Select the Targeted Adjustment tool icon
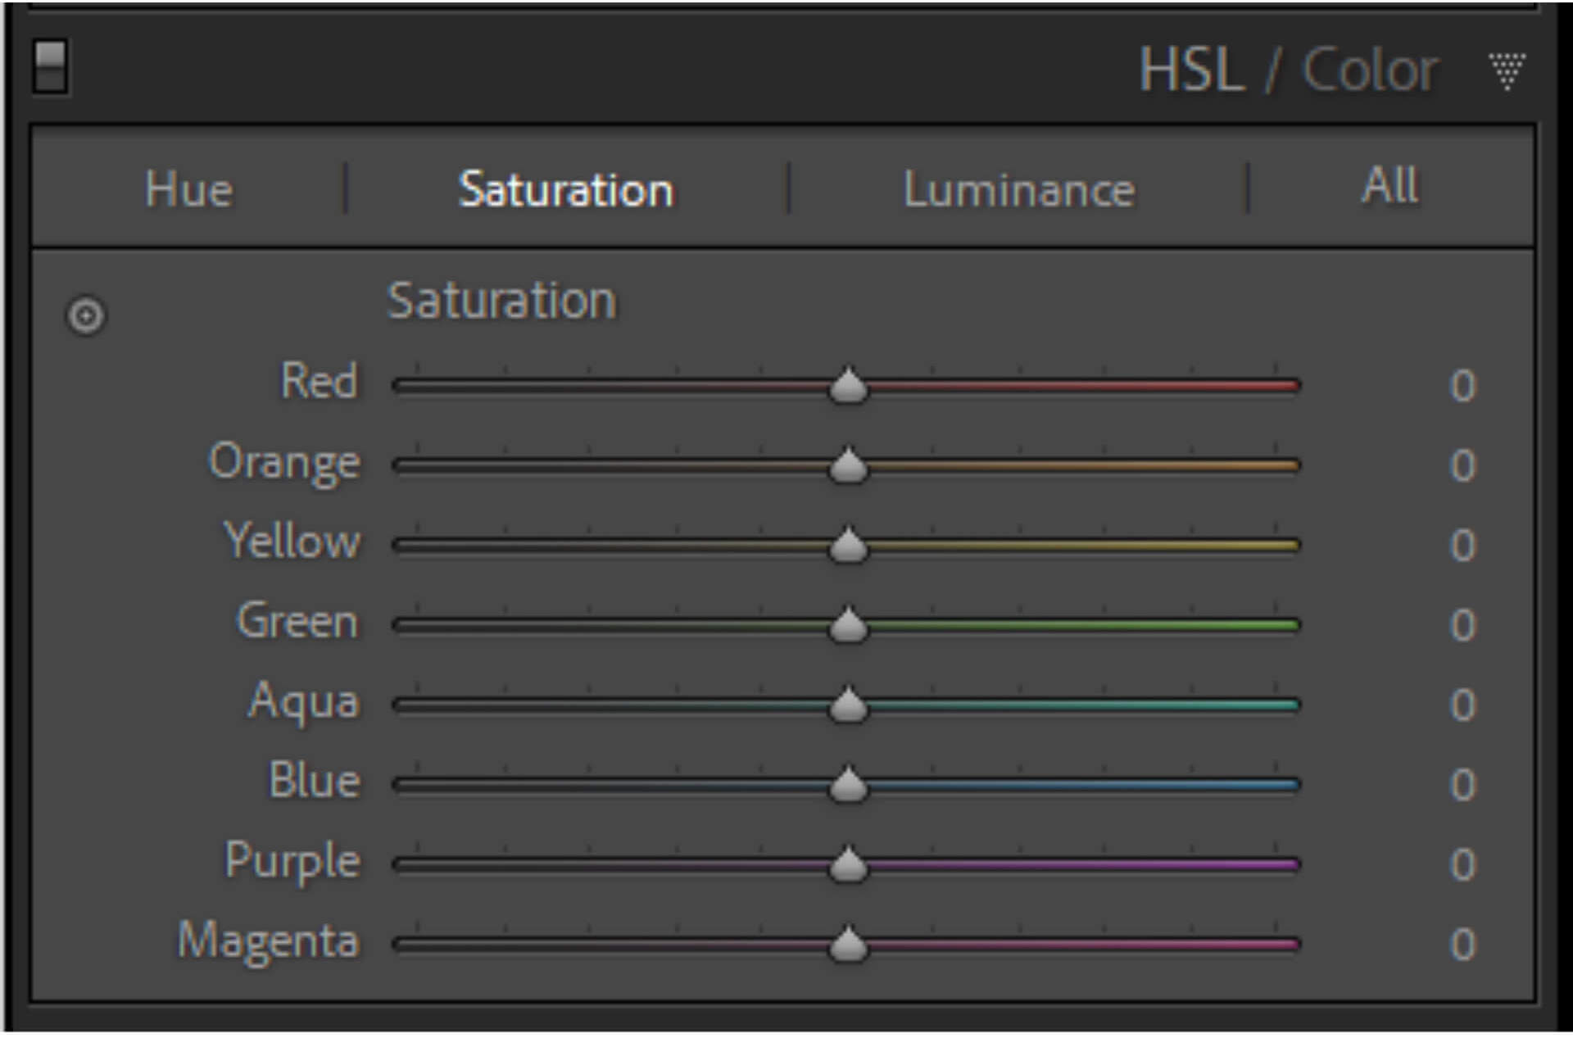The height and width of the screenshot is (1038, 1573). click(86, 315)
